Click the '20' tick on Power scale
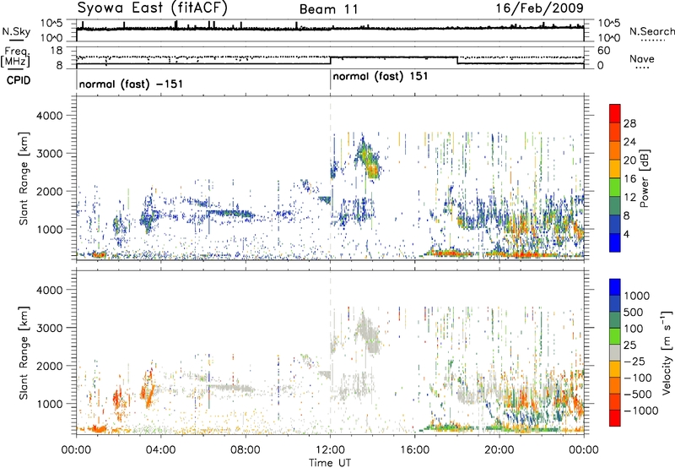Screen dimensions: 675x468 pos(629,161)
